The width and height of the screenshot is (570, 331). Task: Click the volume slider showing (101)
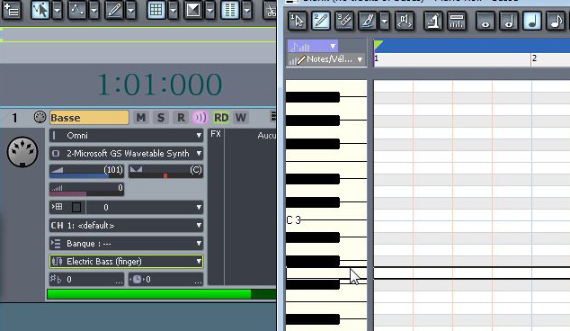tap(87, 171)
